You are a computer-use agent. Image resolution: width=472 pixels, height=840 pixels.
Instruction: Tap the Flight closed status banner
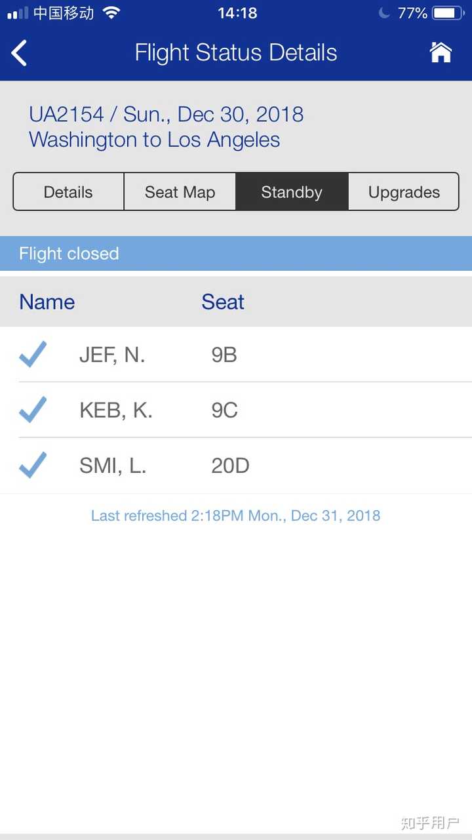236,254
